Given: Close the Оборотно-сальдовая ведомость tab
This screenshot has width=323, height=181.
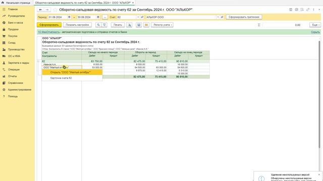Looking at the screenshot, I should pyautogui.click(x=133, y=3).
